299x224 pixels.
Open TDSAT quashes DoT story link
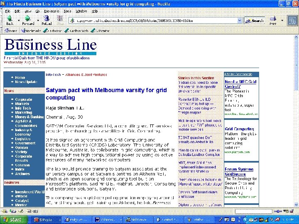click(x=196, y=140)
